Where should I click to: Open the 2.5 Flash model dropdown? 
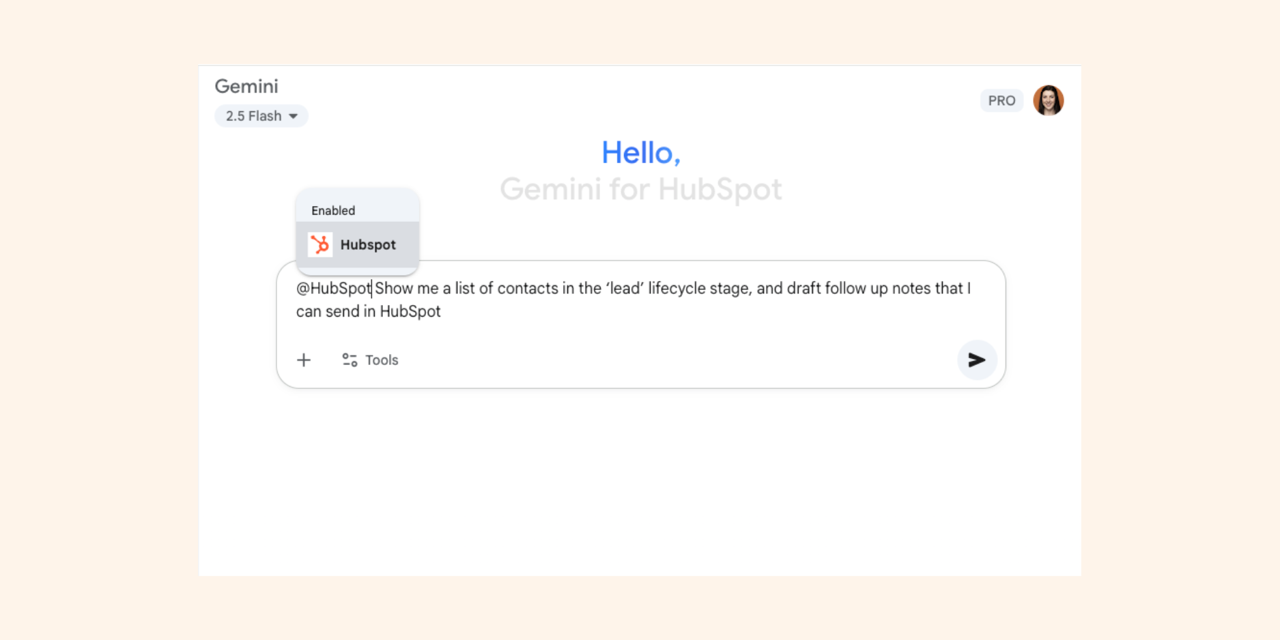point(261,115)
